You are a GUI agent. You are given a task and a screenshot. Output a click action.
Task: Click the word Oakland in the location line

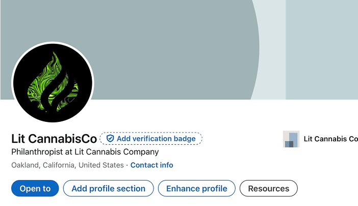tap(25, 165)
